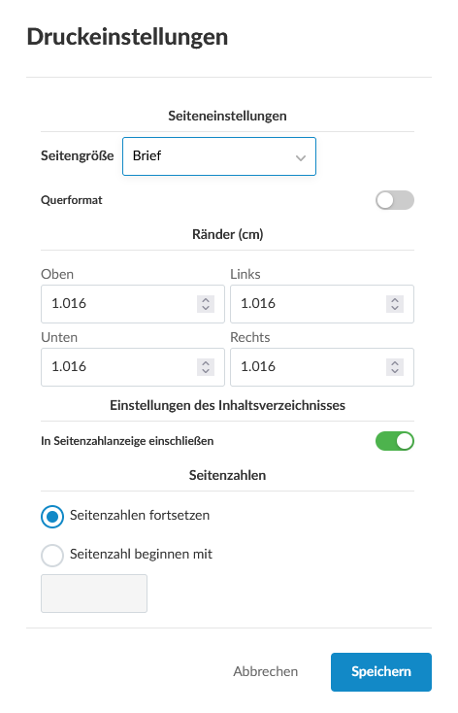Screen dimensions: 458x713
Task: Click the Seitengröße label
Action: click(78, 156)
